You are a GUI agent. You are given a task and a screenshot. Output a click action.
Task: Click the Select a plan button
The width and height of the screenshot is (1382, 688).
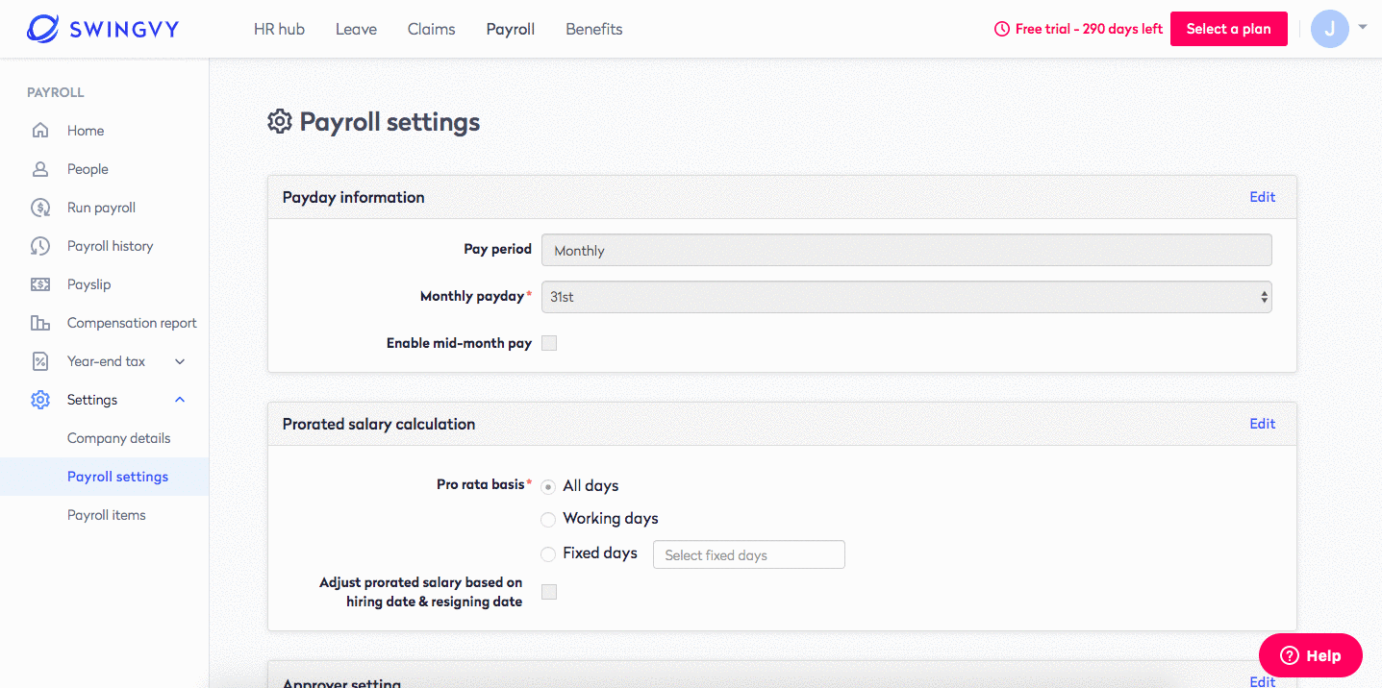[1229, 29]
